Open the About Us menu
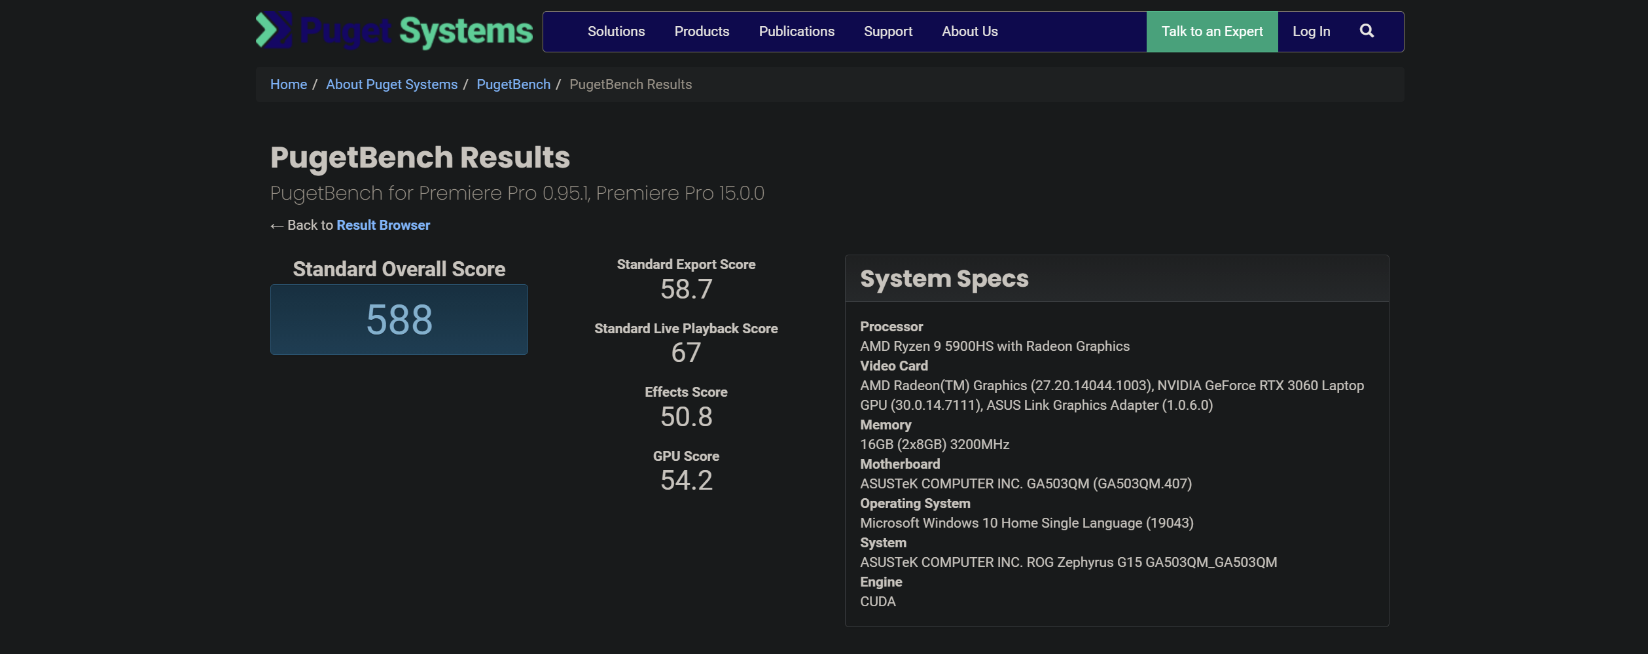This screenshot has height=654, width=1648. (969, 31)
